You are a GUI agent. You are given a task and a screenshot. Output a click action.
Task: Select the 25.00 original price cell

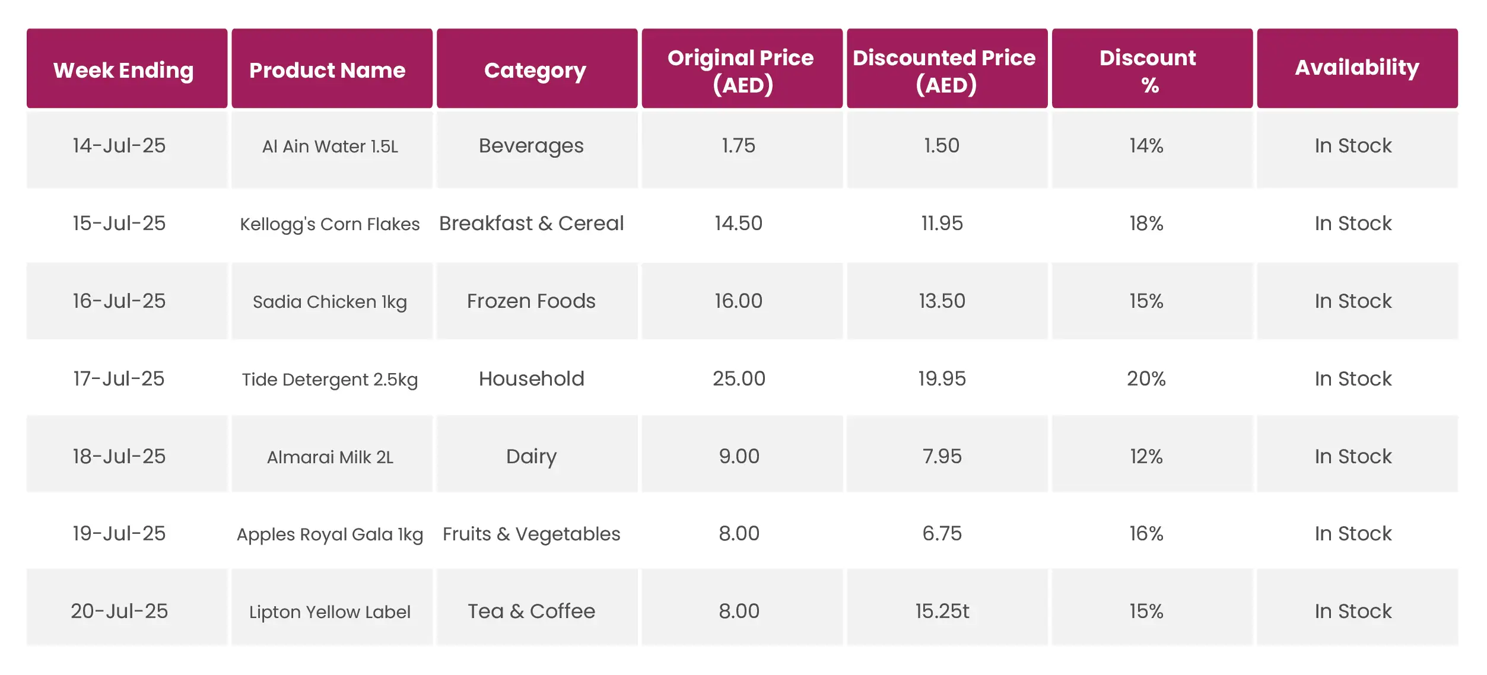pyautogui.click(x=739, y=379)
